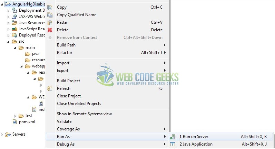Image resolution: width=275 pixels, height=149 pixels.
Task: Click the Java Application icon
Action: [173, 144]
